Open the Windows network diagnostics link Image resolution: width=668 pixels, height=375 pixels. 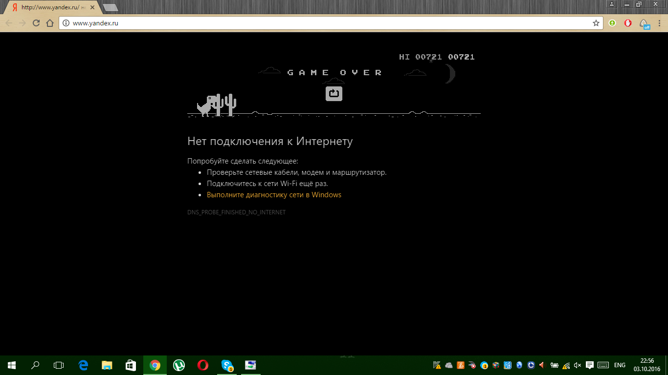click(x=274, y=195)
